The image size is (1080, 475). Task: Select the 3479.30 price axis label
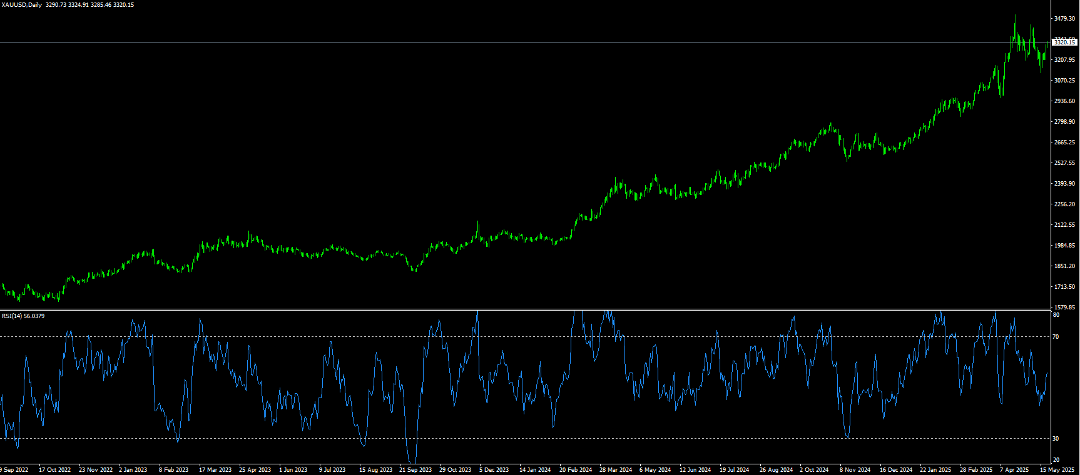click(x=1064, y=19)
